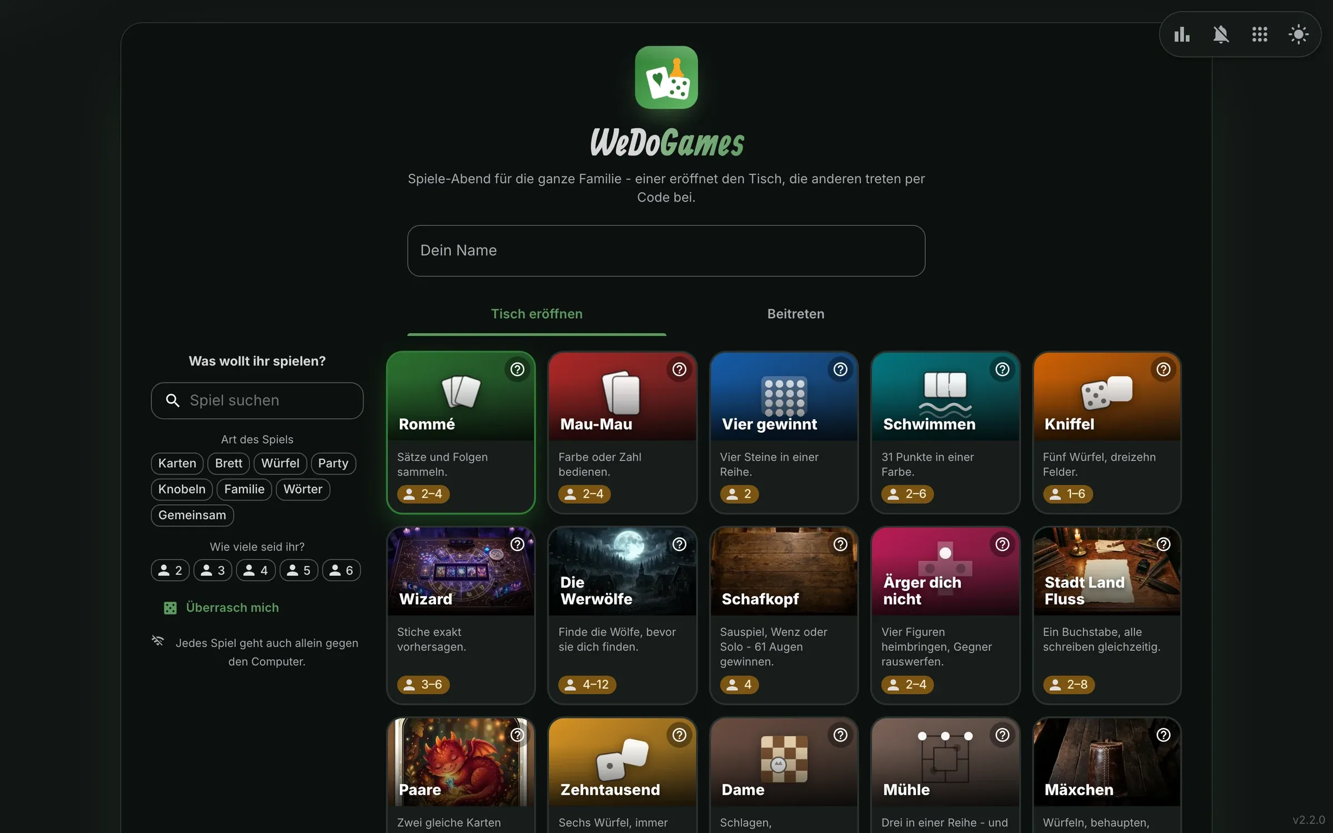Toggle the Wörter filter chip
Image resolution: width=1333 pixels, height=833 pixels.
[303, 489]
